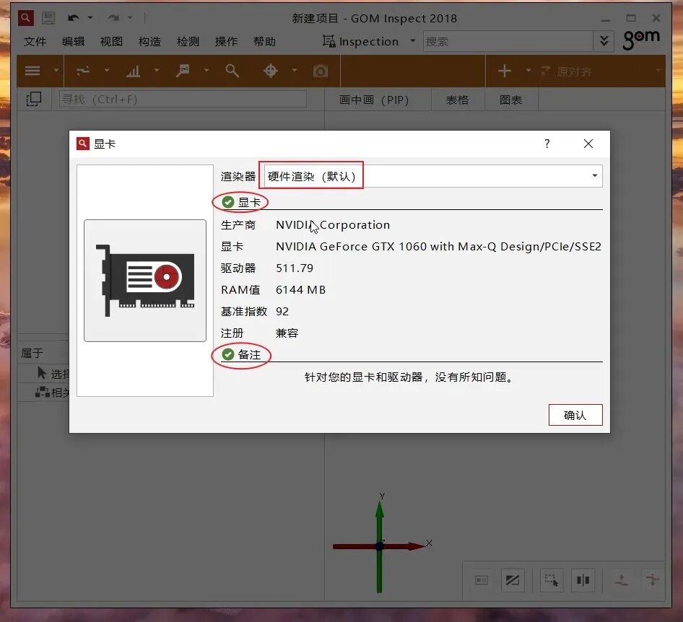
Task: Click the RAM value 6144 MB
Action: tap(300, 290)
